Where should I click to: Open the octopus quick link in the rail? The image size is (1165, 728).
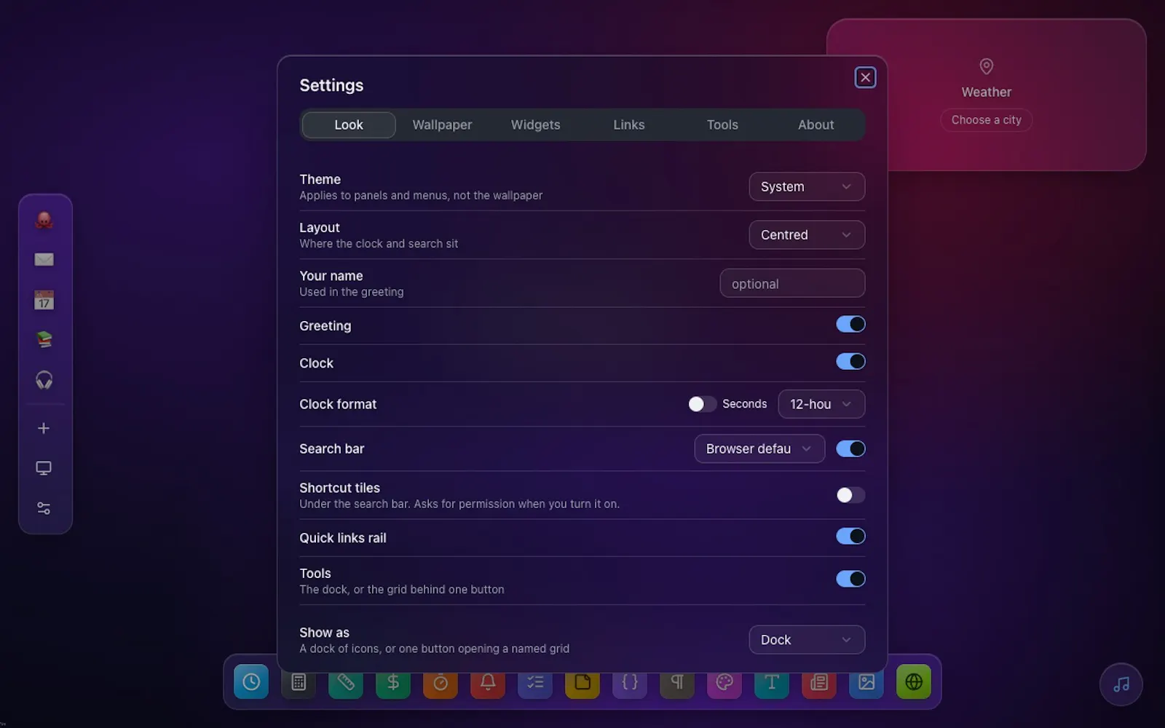[x=44, y=220]
